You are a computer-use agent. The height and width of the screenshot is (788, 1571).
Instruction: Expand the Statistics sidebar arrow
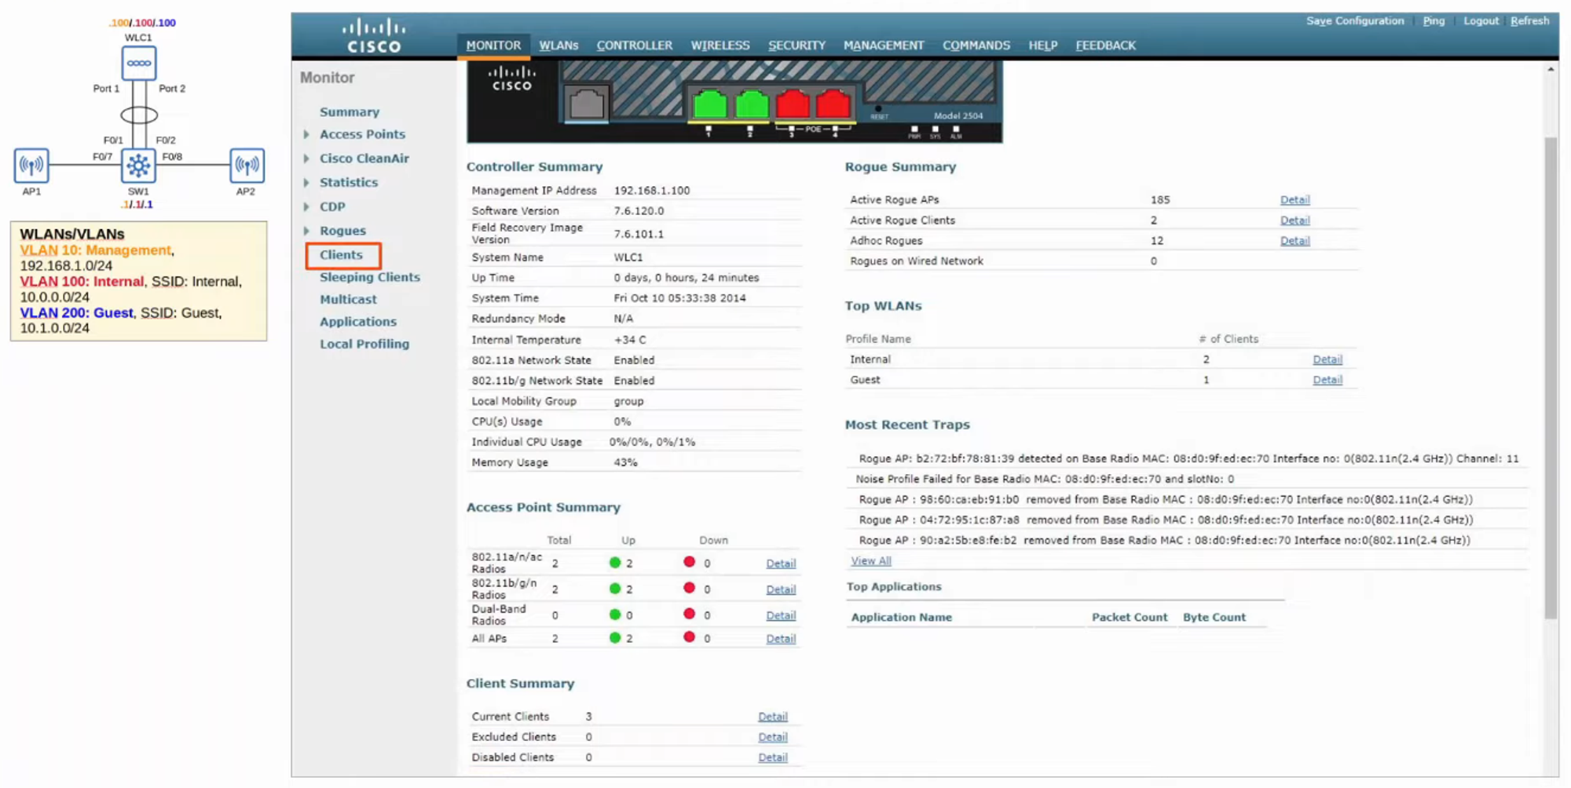pyautogui.click(x=306, y=182)
